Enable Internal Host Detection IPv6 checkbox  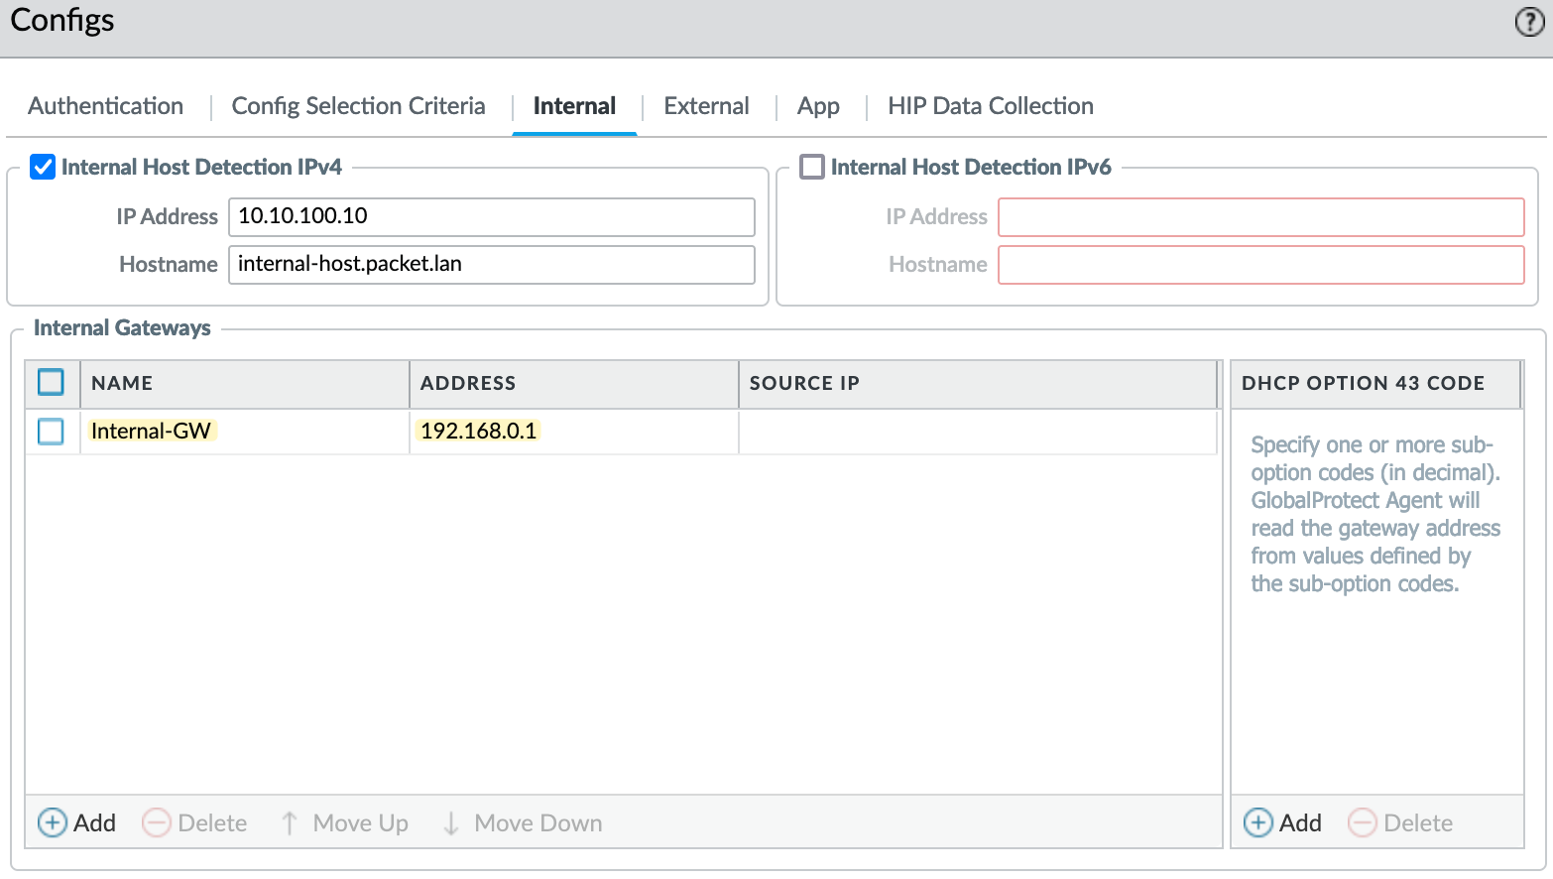812,167
